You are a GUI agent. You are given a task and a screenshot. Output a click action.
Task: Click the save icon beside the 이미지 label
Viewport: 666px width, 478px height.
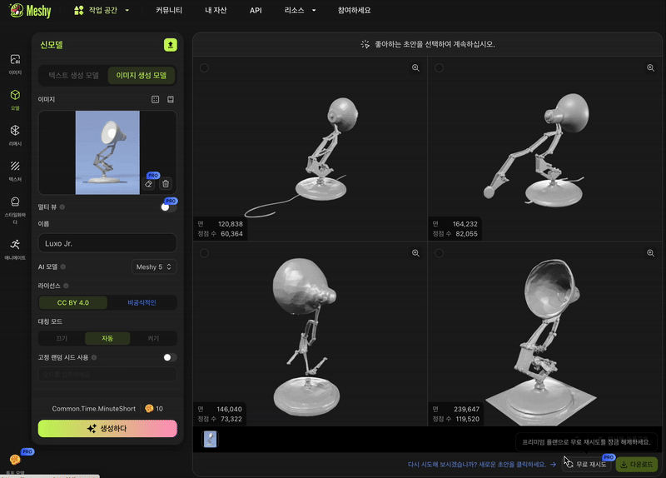click(171, 99)
